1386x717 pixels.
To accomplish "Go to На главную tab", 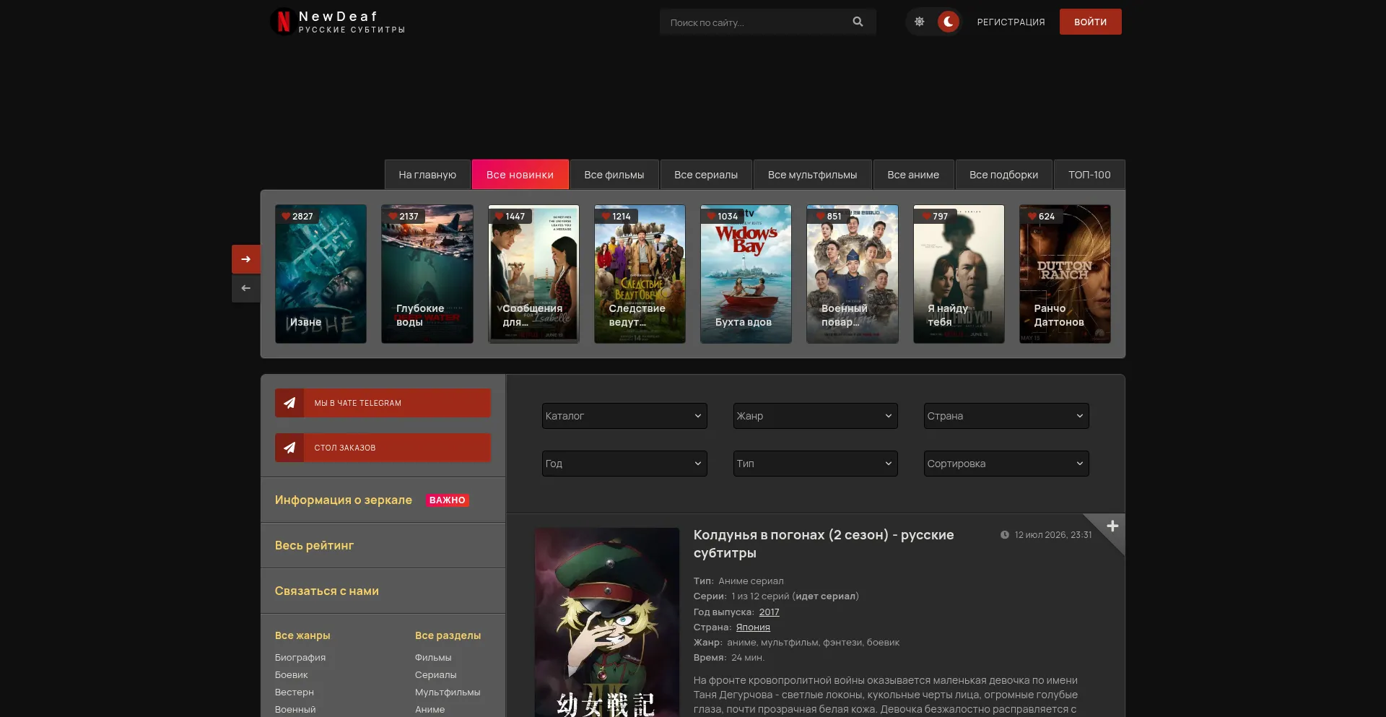I will point(427,175).
